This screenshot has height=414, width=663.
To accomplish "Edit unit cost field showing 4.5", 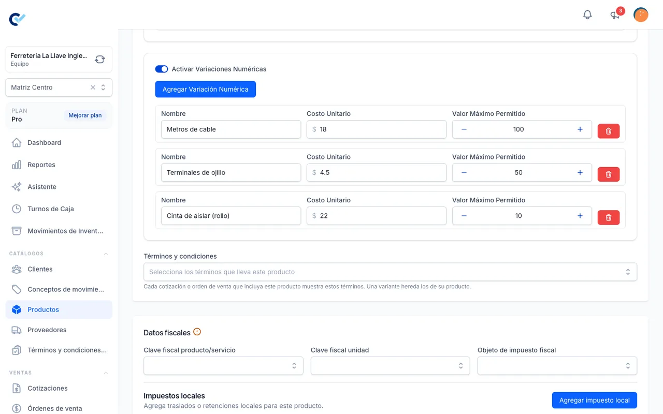I will click(377, 172).
